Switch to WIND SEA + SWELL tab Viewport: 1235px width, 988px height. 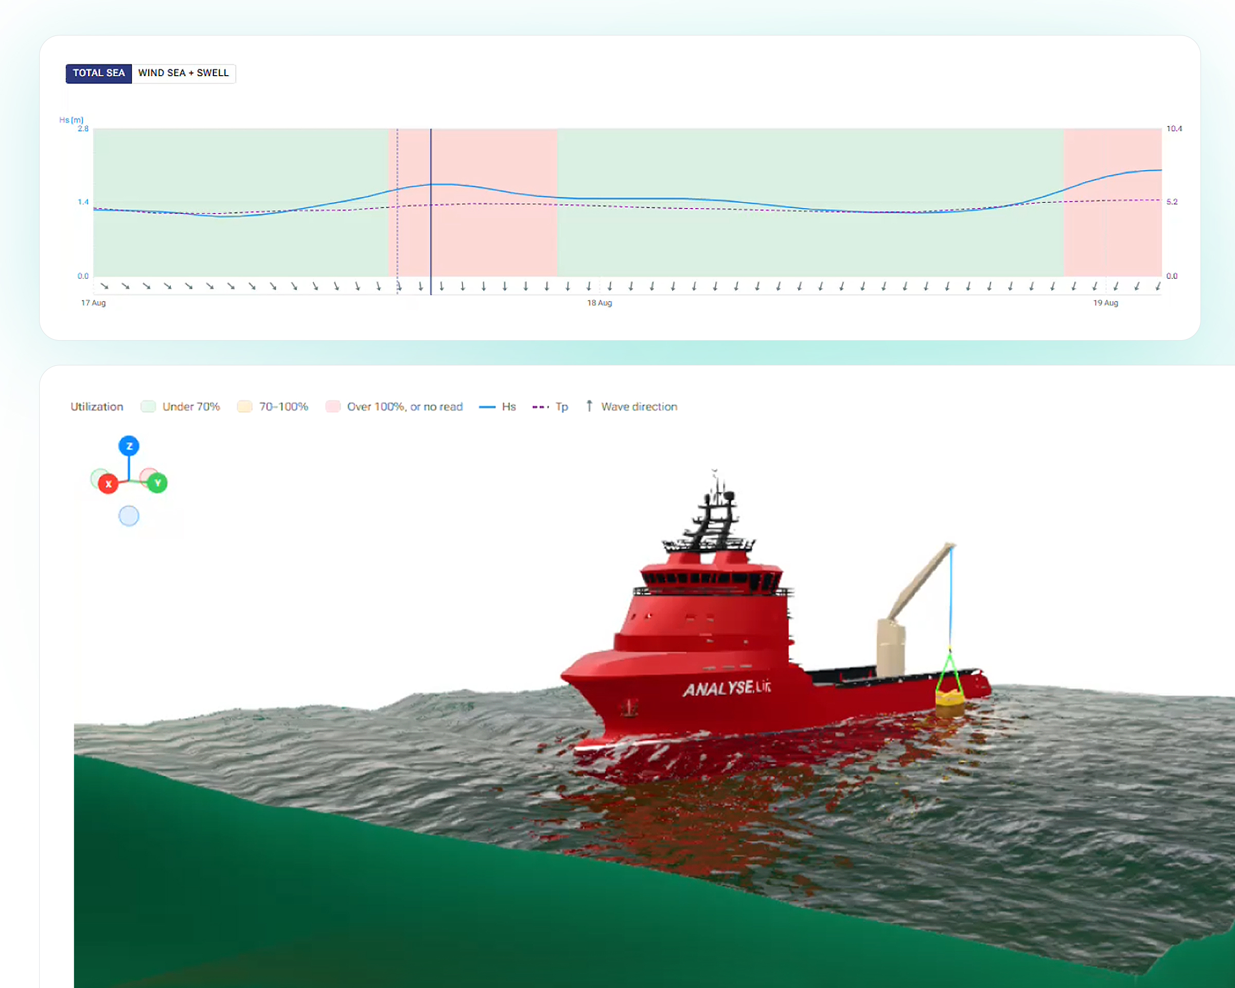183,73
